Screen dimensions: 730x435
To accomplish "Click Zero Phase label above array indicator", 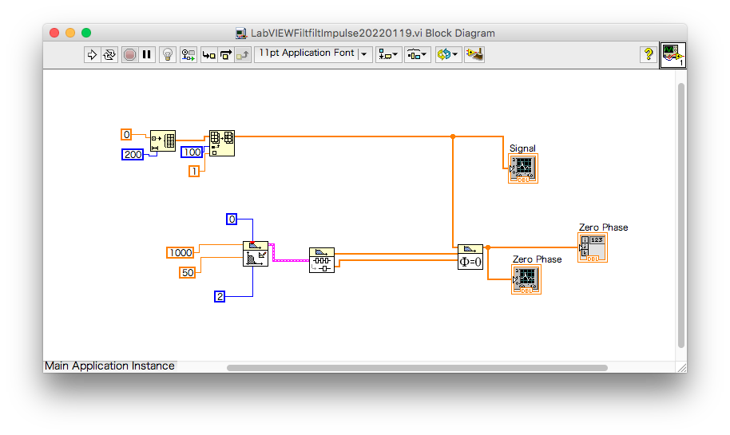I will [x=603, y=227].
